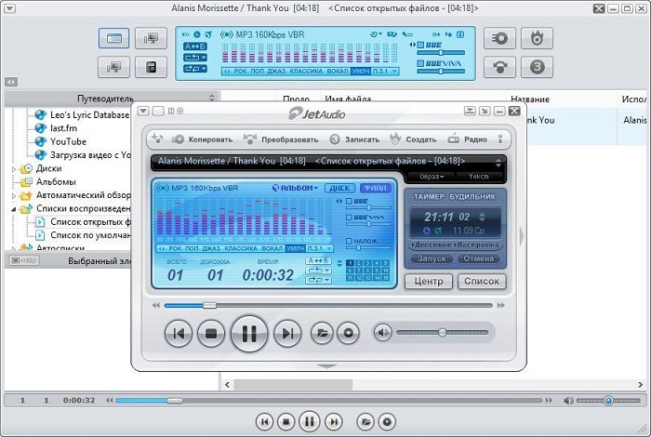This screenshot has width=651, height=437.
Task: Collapse the Списки воспроизведения tree node
Action: tap(14, 209)
